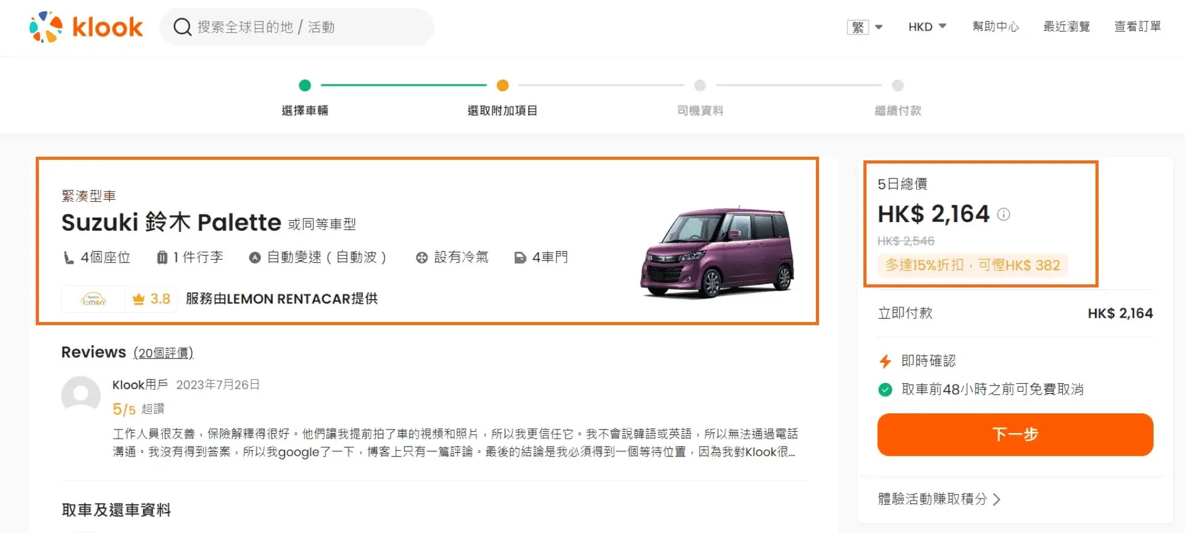
Task: Select the 選取附加項目 step
Action: coord(502,110)
